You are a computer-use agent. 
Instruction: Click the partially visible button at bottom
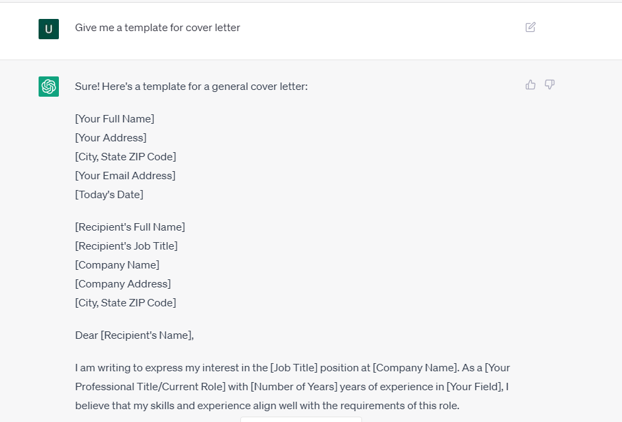[301, 419]
